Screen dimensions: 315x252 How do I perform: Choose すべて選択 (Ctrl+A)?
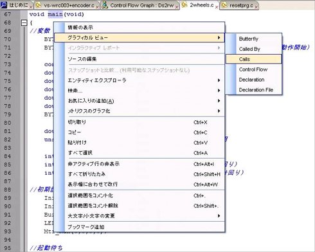coord(139,153)
